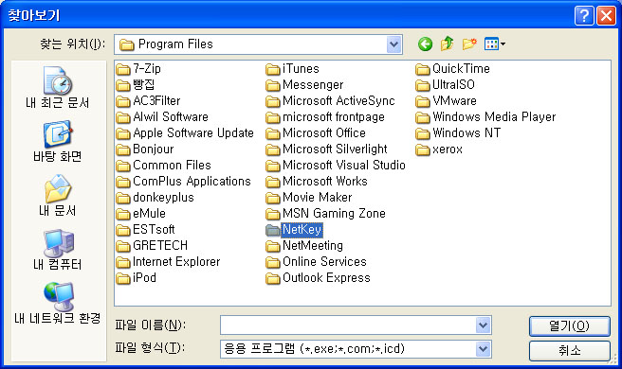Select the Internet Explorer folder
This screenshot has width=622, height=369.
point(168,262)
